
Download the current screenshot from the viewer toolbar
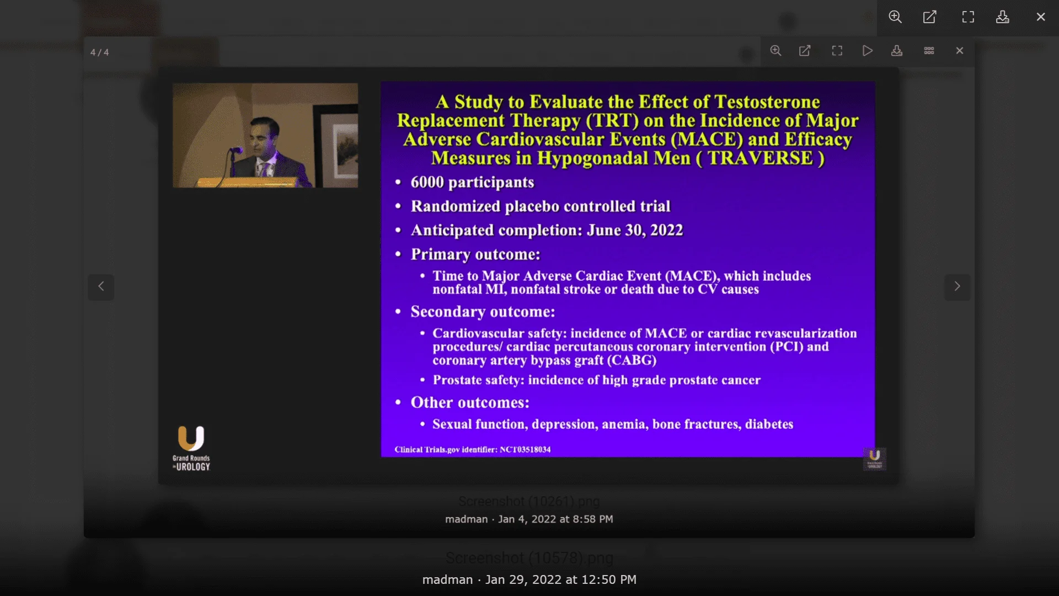point(897,50)
